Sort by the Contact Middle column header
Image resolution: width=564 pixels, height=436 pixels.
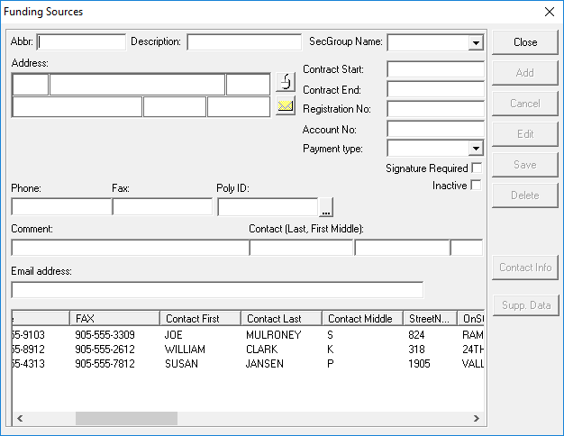coord(362,319)
